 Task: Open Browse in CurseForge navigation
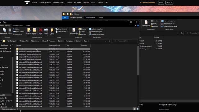(35, 2)
